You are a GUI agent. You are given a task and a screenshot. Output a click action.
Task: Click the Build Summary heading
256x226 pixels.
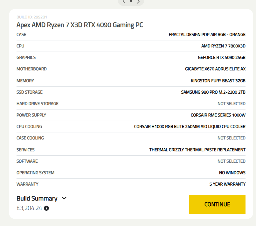[x=37, y=198]
